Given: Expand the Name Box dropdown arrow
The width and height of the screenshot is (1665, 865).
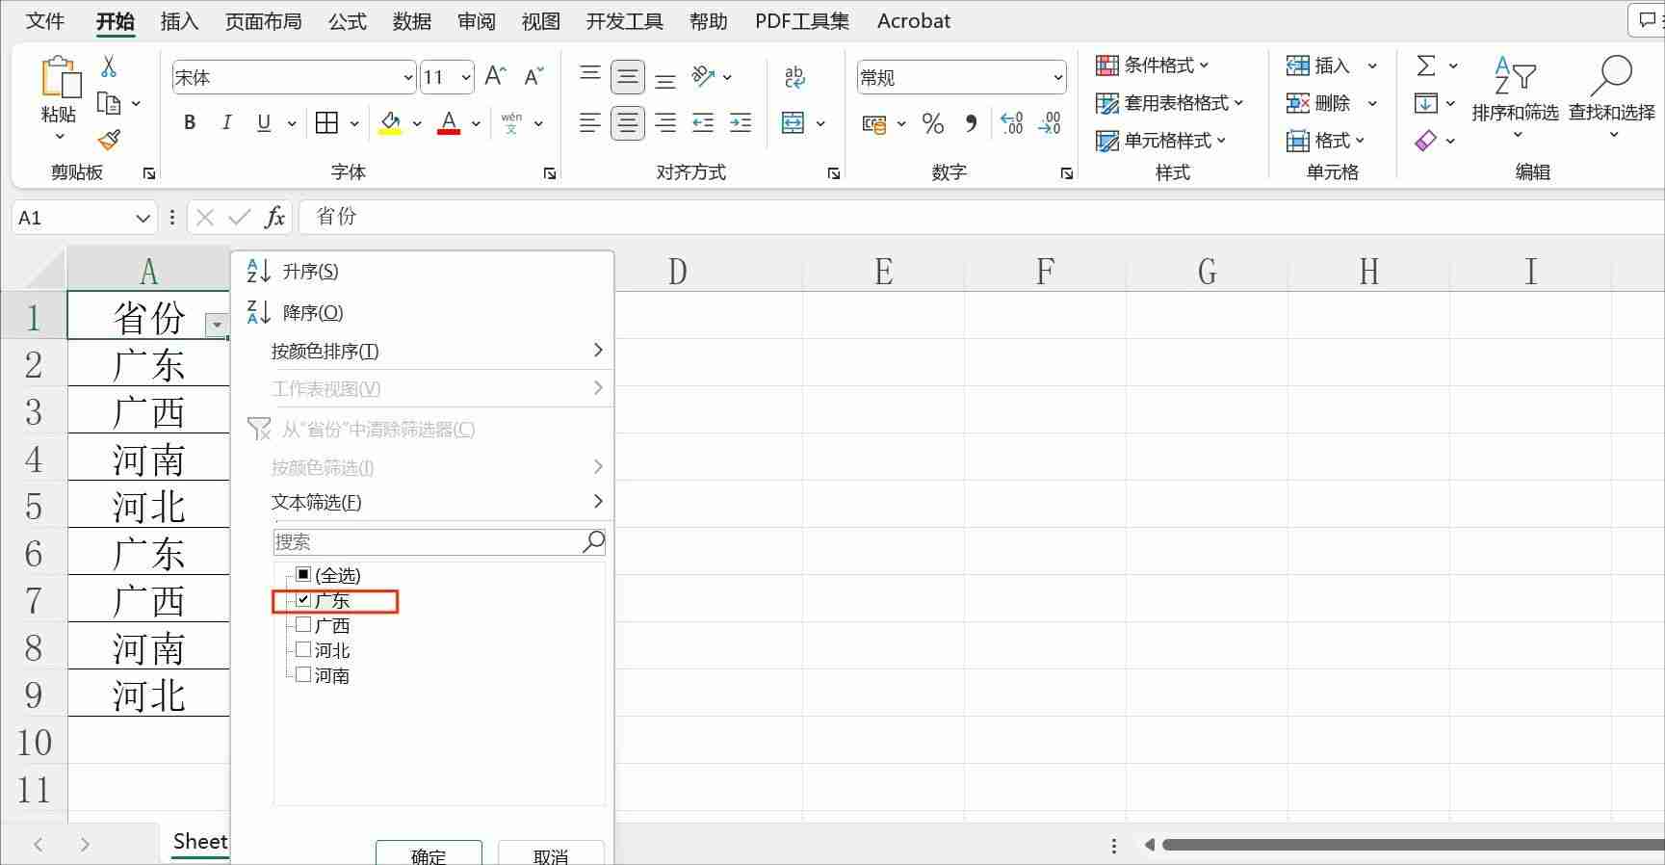Looking at the screenshot, I should (143, 218).
